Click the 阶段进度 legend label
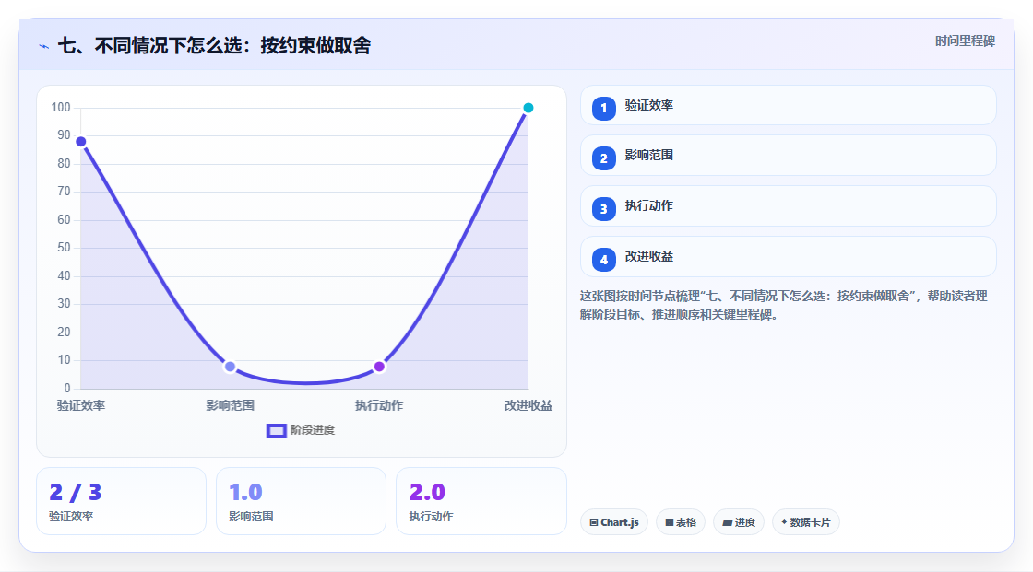The height and width of the screenshot is (572, 1033). click(313, 430)
